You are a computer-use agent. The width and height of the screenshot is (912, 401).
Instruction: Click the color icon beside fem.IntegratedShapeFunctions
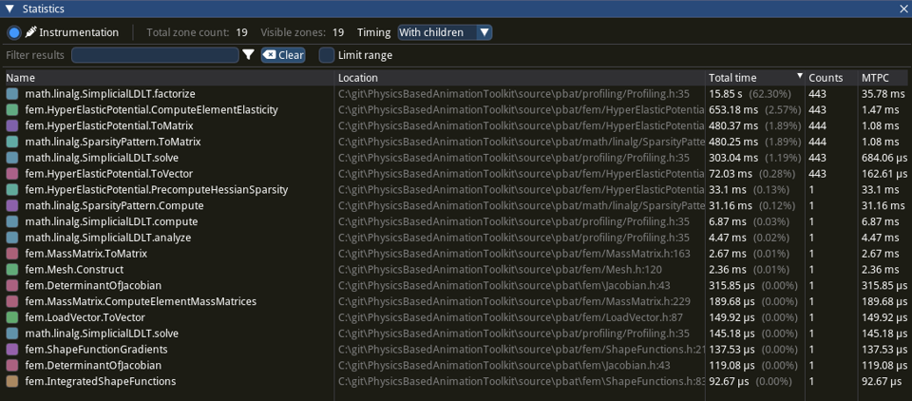point(12,381)
